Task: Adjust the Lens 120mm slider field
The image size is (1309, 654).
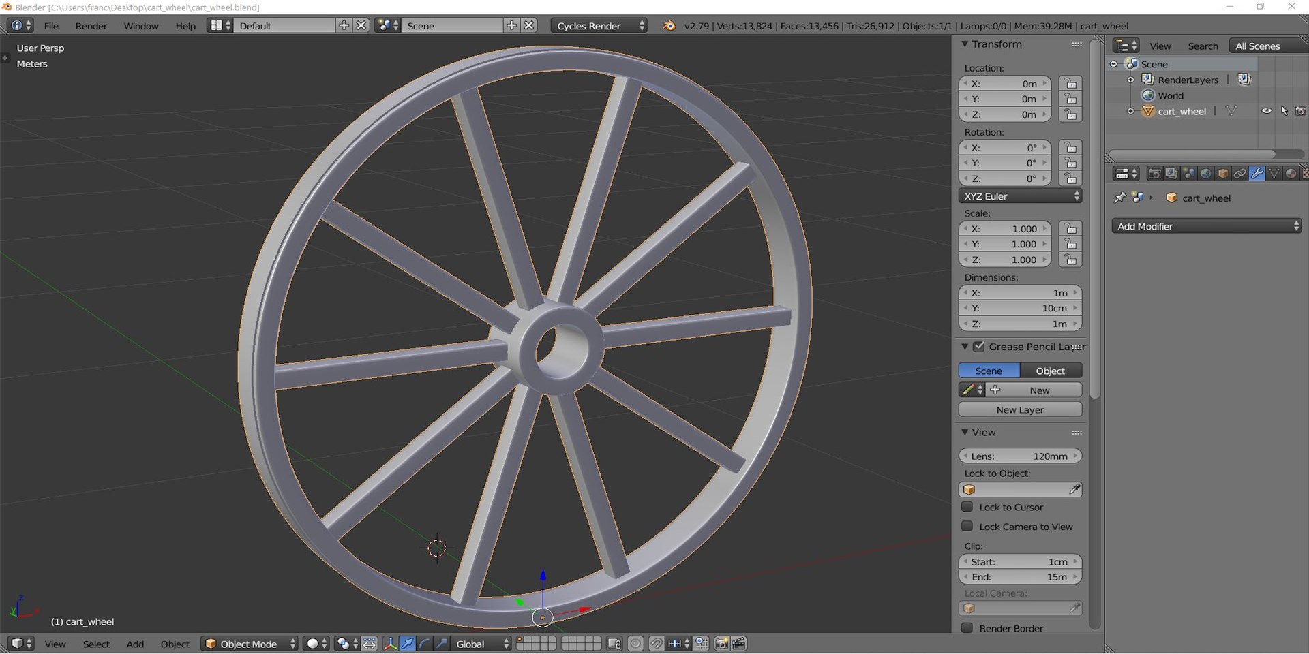Action: pos(1020,456)
